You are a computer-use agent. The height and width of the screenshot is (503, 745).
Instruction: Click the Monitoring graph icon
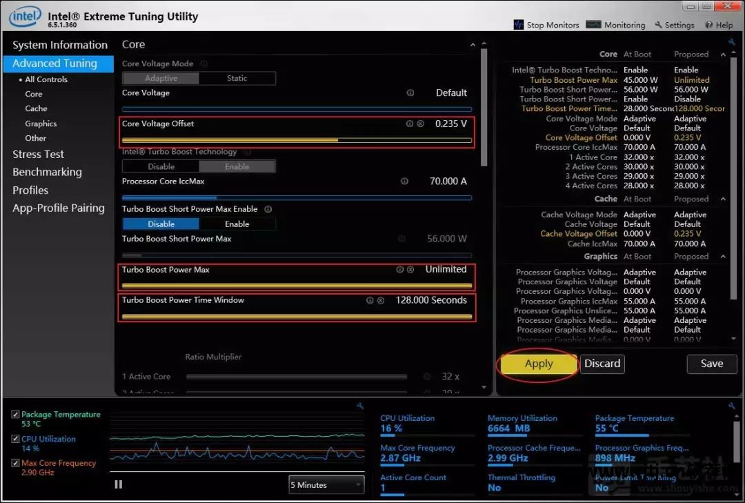pos(593,25)
